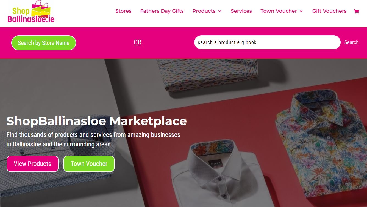
Task: Click the green Town Voucher button
Action: click(x=89, y=164)
